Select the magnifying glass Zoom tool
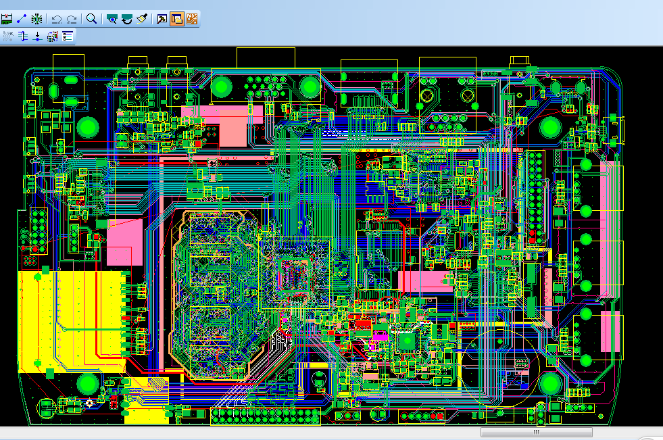Screen dimensions: 663x440 pos(91,19)
